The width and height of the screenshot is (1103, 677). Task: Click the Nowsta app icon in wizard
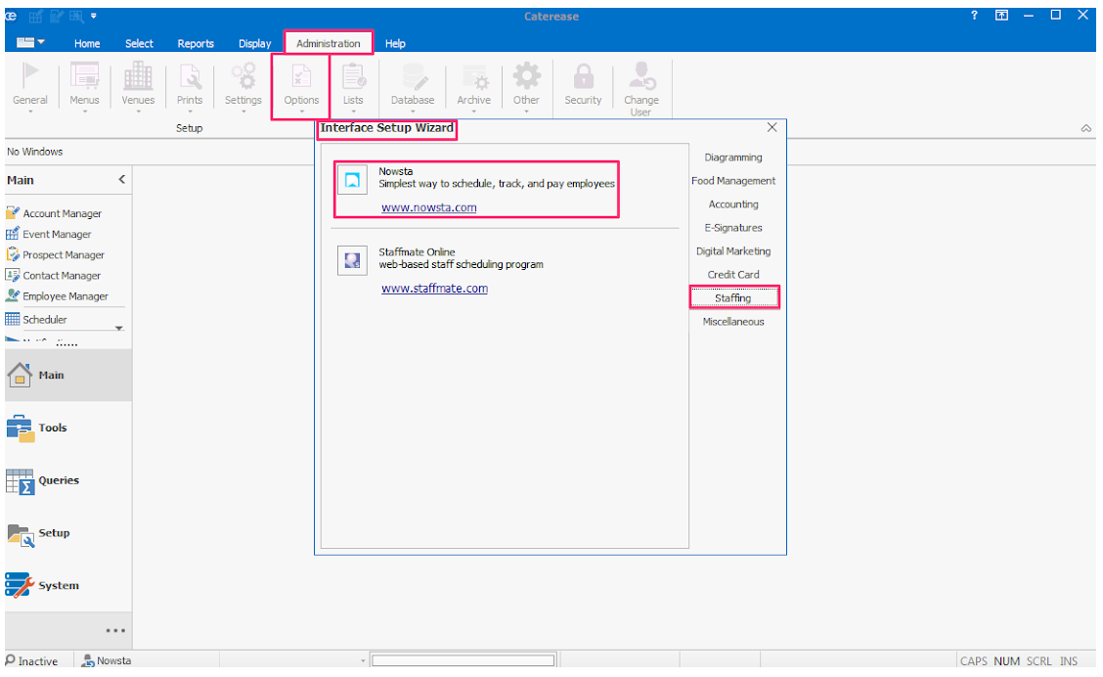point(352,180)
